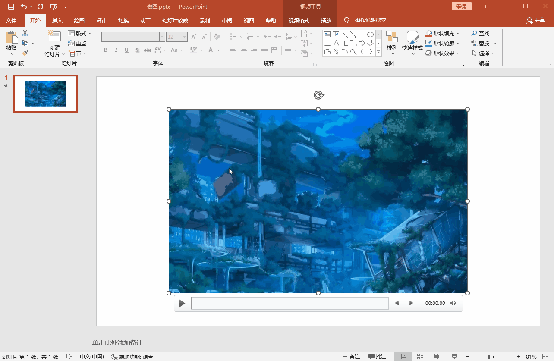This screenshot has height=361, width=554.
Task: Open 形状填充 shape fill options
Action: 443,33
